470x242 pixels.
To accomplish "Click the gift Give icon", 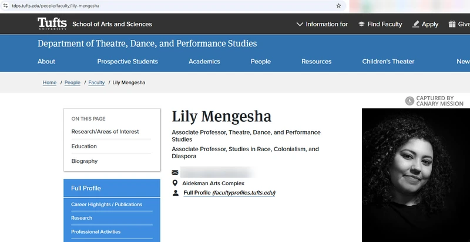I will pyautogui.click(x=452, y=24).
